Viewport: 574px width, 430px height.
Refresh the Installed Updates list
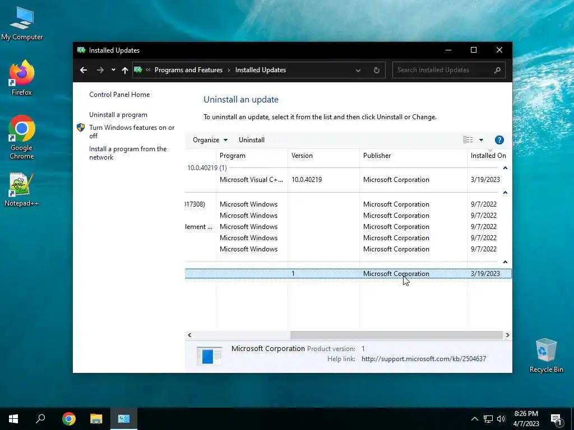[x=376, y=70]
